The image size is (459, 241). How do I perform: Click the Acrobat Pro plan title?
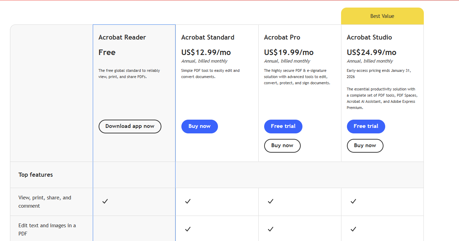point(282,37)
